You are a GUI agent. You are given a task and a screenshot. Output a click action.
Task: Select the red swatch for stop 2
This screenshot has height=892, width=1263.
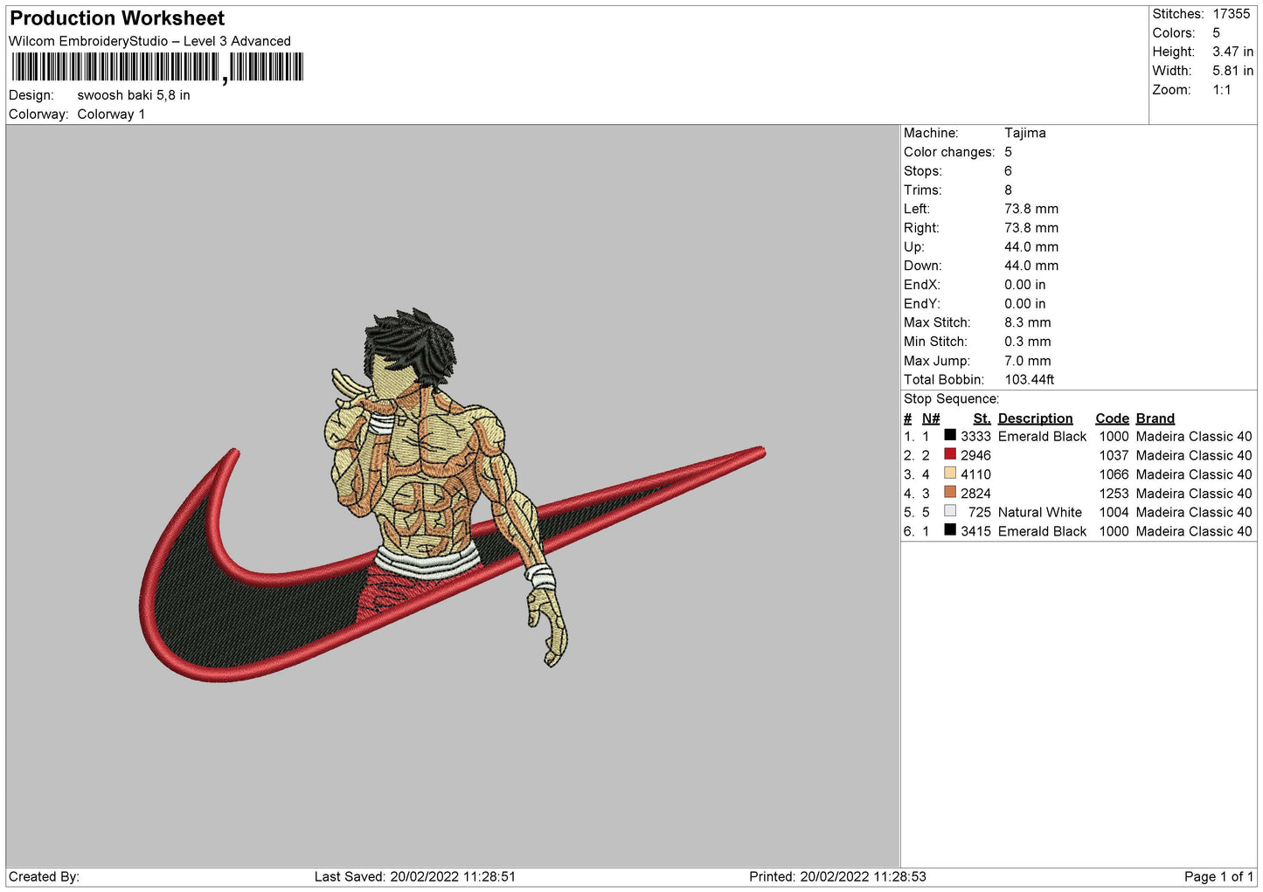[949, 454]
